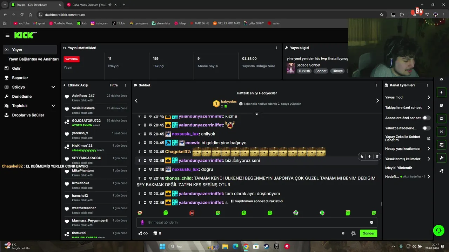Open emoji picker in message box
449x252 pixels.
pos(371,222)
